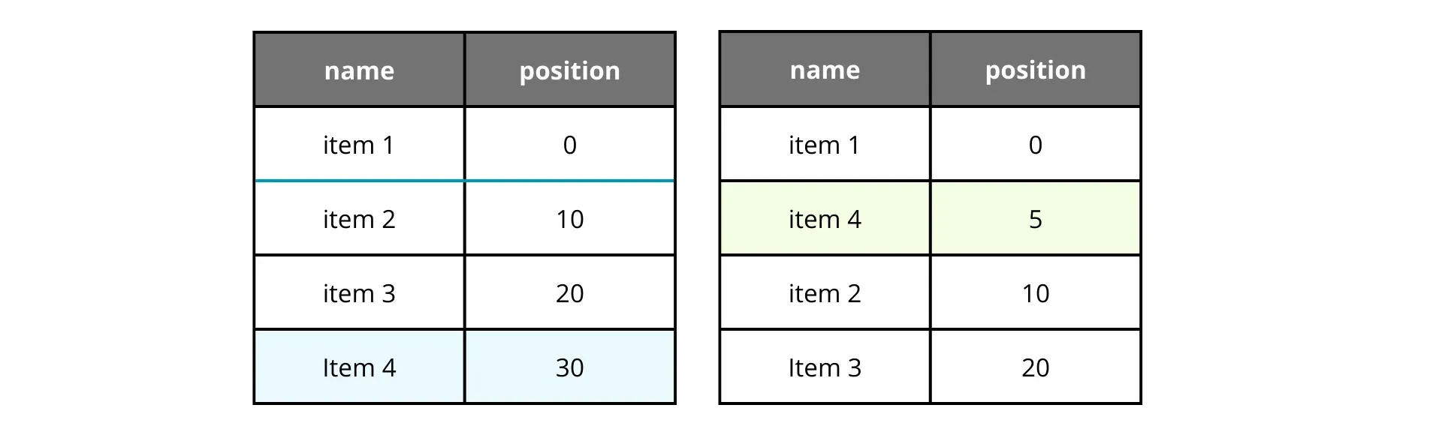Click position 20 in the left table

[x=569, y=292]
